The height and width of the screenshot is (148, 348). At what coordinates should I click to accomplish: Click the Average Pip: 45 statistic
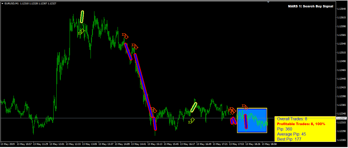[291, 134]
